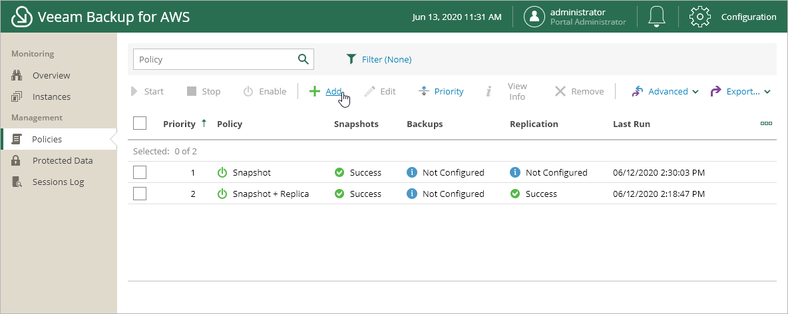This screenshot has width=788, height=314.
Task: Check the Snapshot + Replica row checkbox
Action: [140, 194]
